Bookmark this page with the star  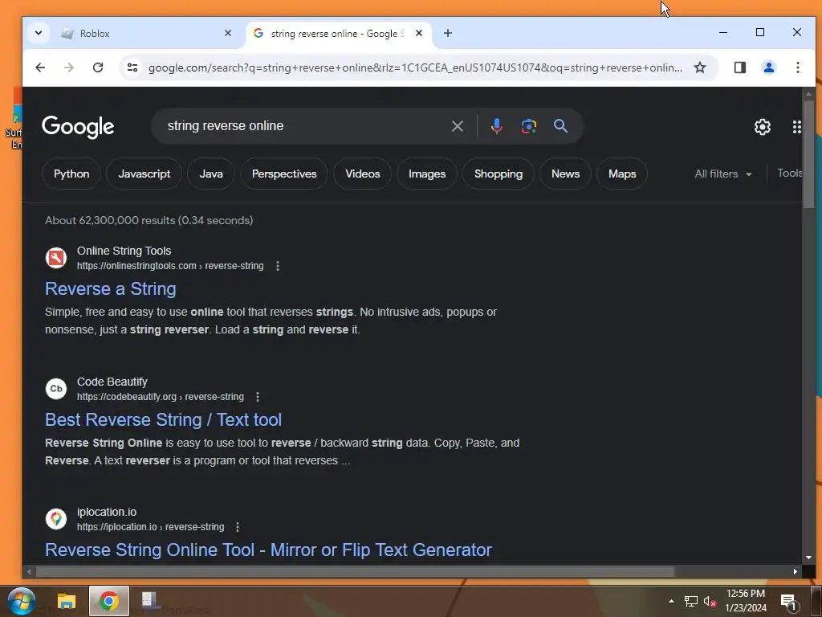[700, 67]
